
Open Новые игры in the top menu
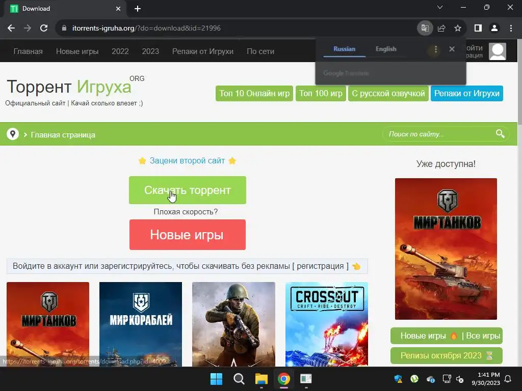pyautogui.click(x=77, y=51)
